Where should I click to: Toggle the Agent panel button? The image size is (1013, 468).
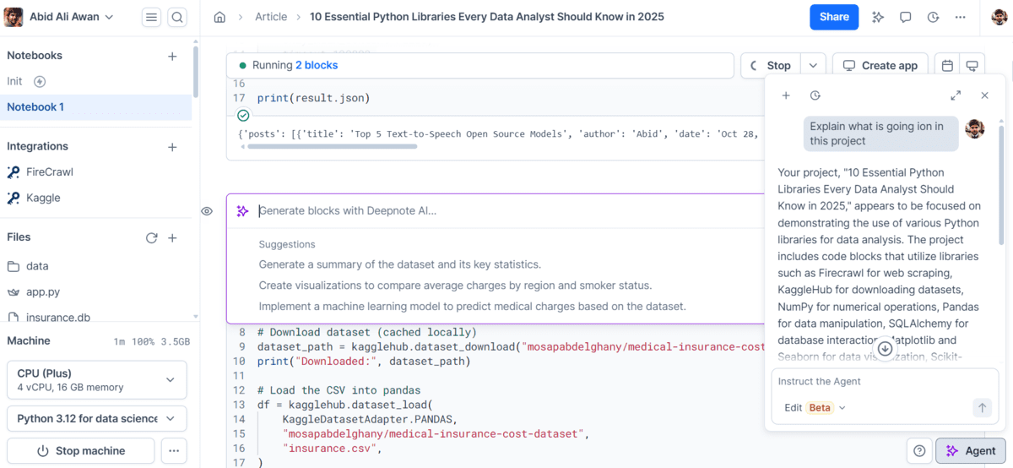point(970,451)
